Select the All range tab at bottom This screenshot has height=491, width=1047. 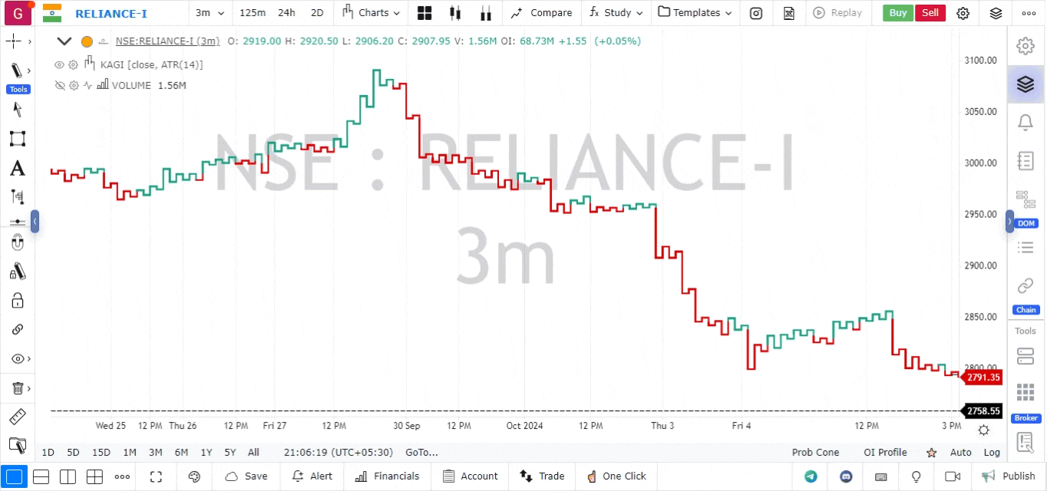point(253,453)
